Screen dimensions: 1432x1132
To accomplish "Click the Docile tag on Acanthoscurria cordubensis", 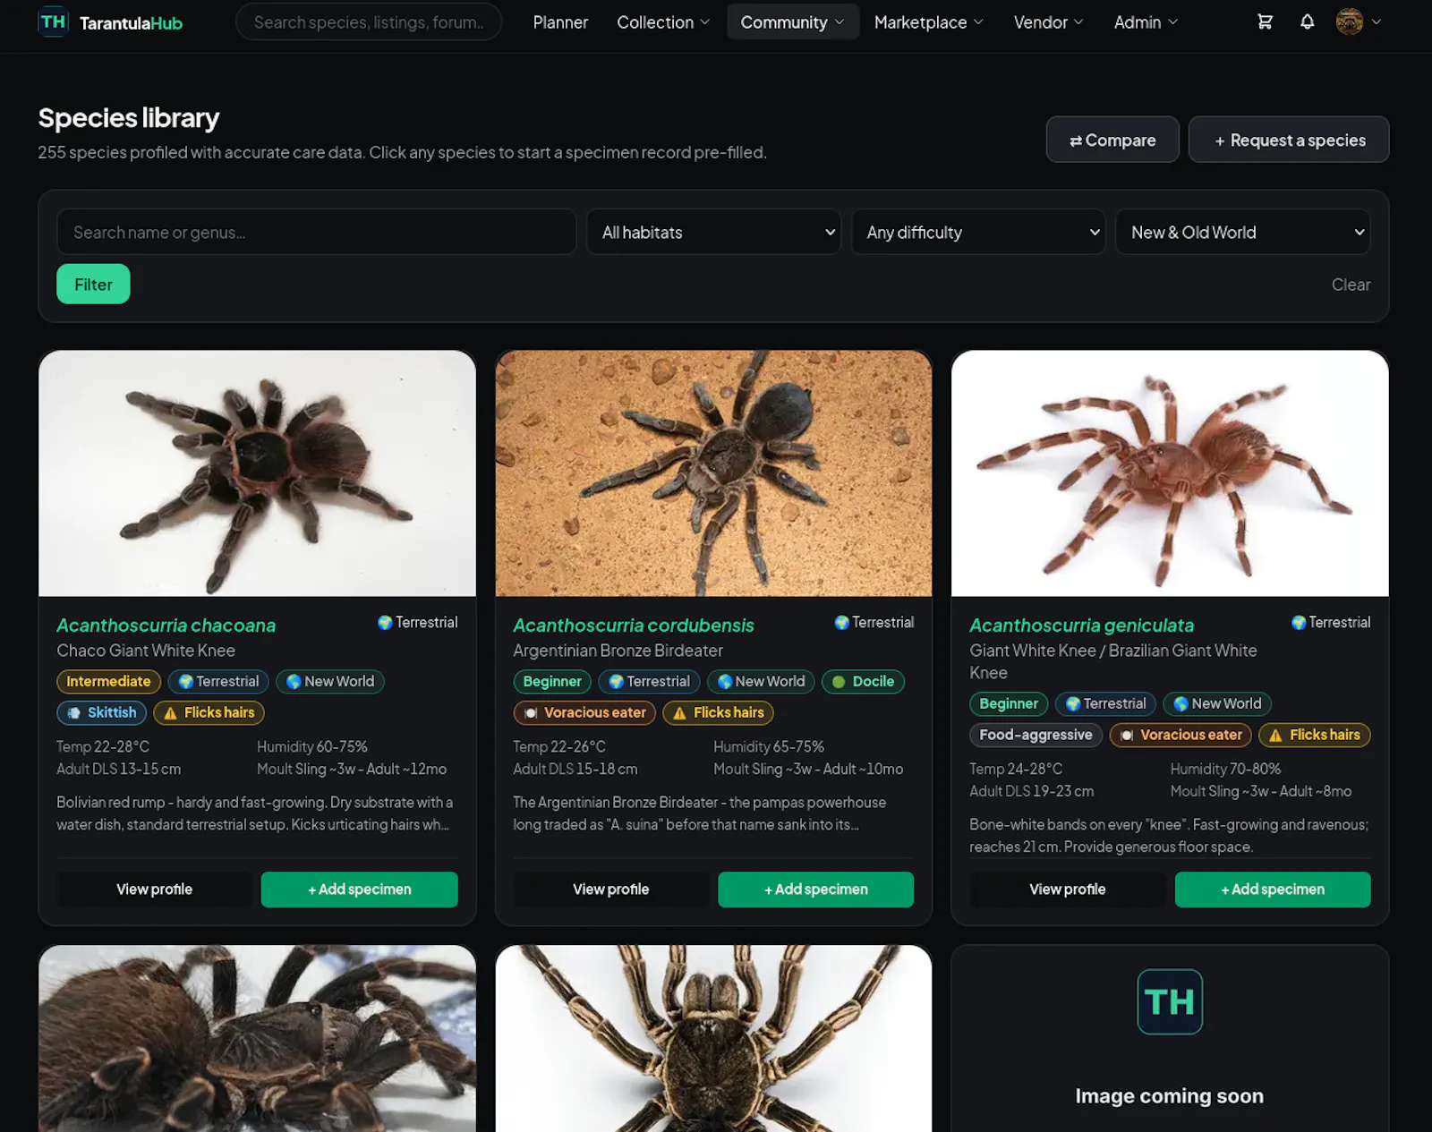I will click(x=863, y=681).
